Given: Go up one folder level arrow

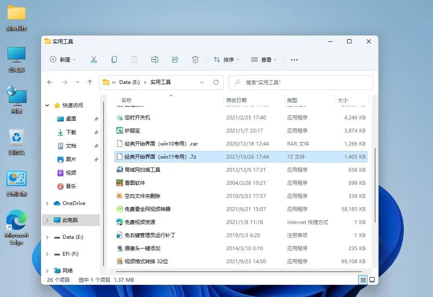Looking at the screenshot, I should pyautogui.click(x=90, y=82).
